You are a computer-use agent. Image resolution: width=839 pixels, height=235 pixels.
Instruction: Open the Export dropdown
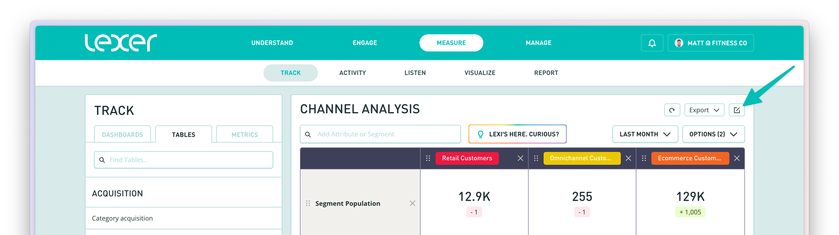coord(704,110)
